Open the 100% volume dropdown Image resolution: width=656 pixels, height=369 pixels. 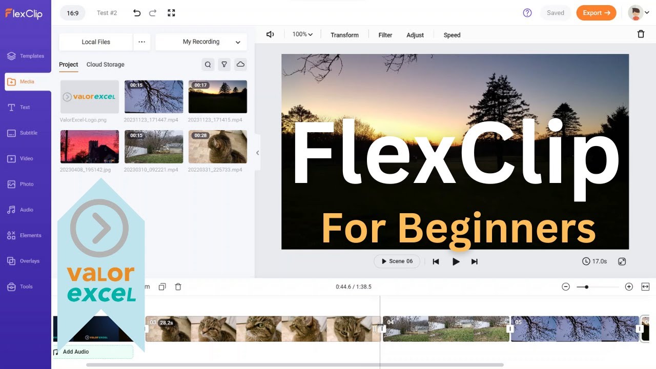click(302, 34)
